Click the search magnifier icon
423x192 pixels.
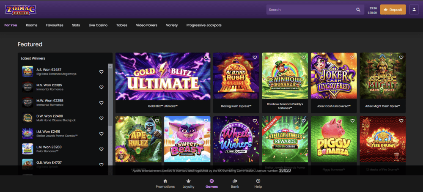pos(358,10)
